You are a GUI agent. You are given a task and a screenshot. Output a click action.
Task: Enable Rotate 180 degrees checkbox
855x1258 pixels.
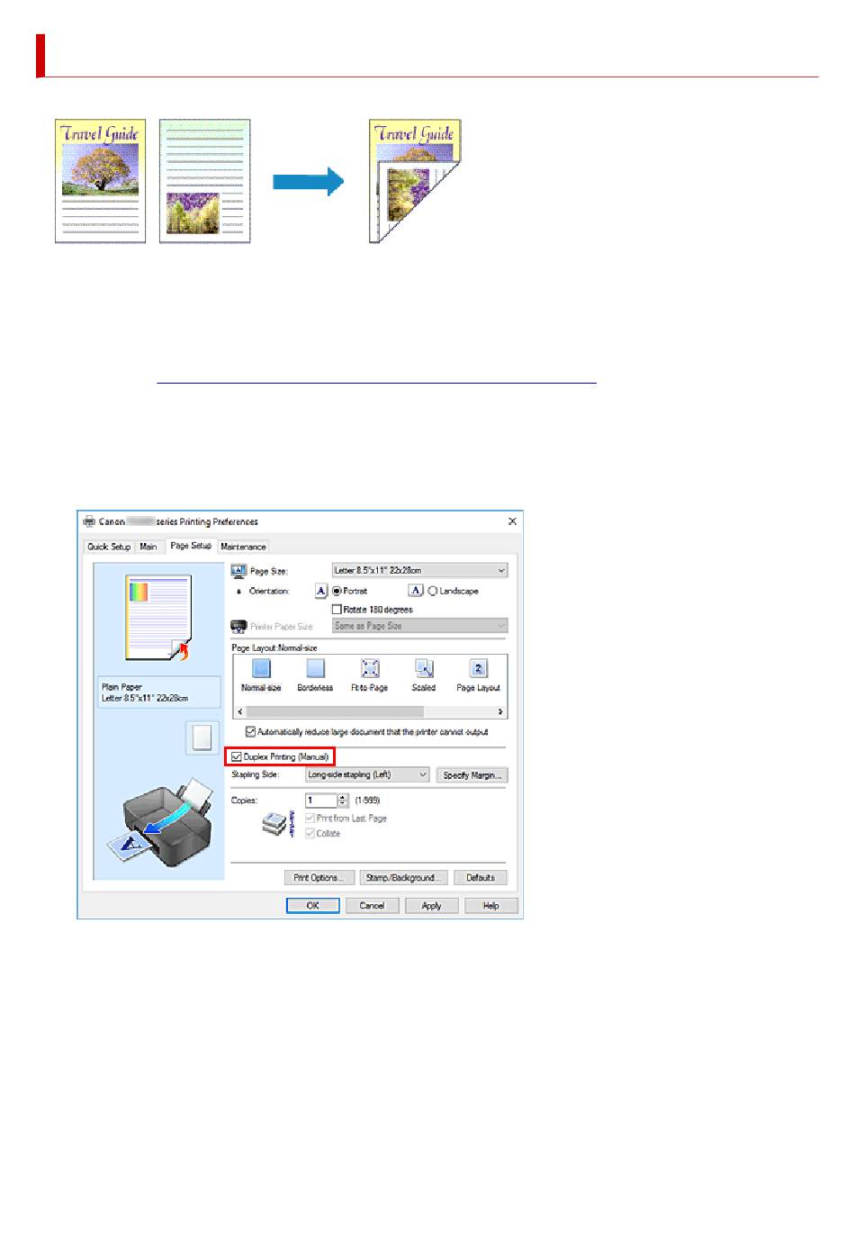pyautogui.click(x=337, y=610)
